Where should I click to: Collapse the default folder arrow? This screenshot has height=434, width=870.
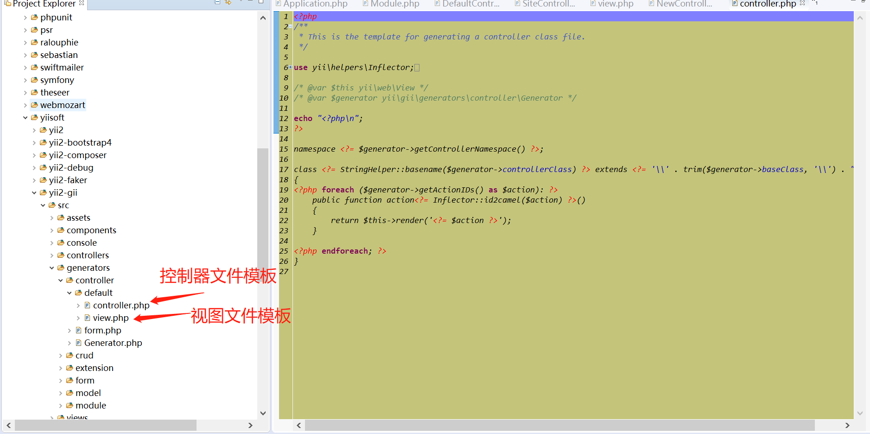click(70, 293)
